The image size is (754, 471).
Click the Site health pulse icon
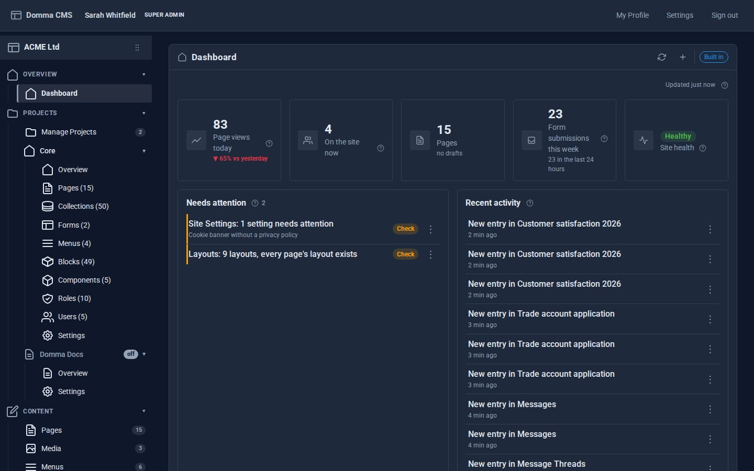click(644, 140)
